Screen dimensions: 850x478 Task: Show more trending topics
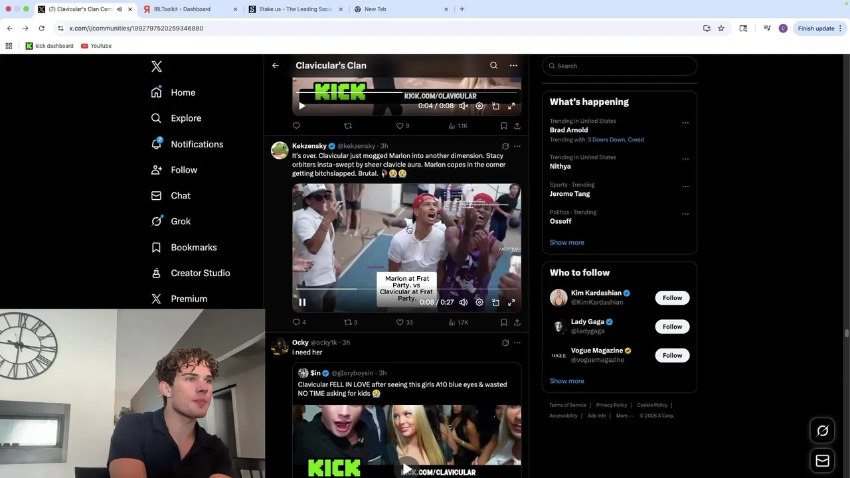point(566,242)
